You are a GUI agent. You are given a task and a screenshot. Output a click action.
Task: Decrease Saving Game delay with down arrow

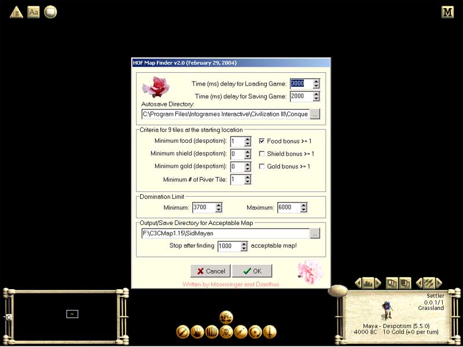316,99
